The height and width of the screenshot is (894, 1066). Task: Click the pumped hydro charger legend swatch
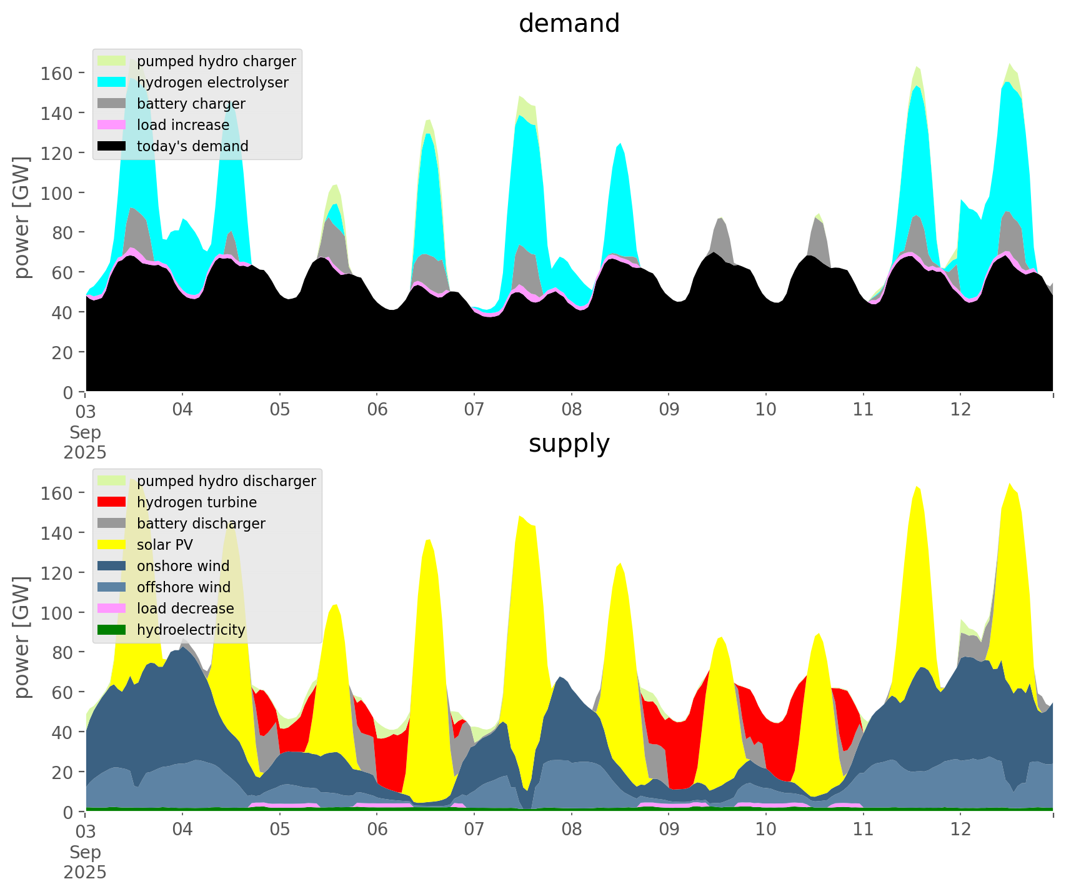(112, 61)
